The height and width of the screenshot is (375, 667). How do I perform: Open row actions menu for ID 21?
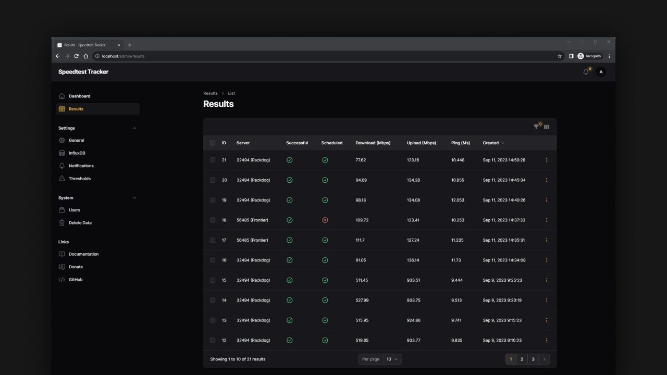click(x=546, y=160)
